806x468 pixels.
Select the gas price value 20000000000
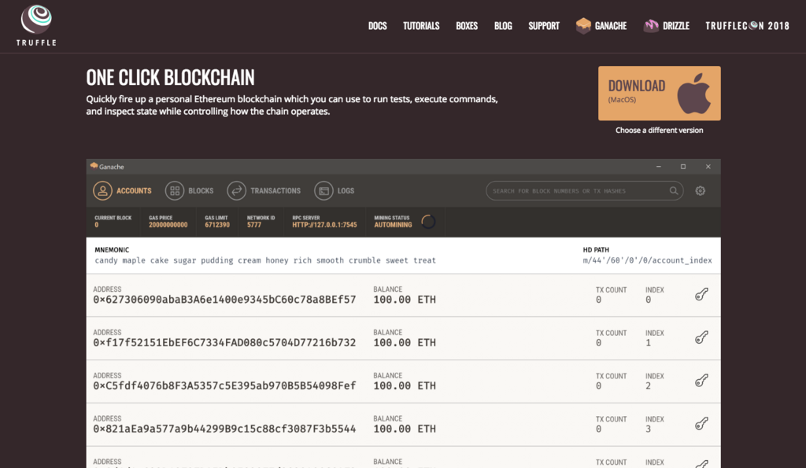click(x=168, y=225)
